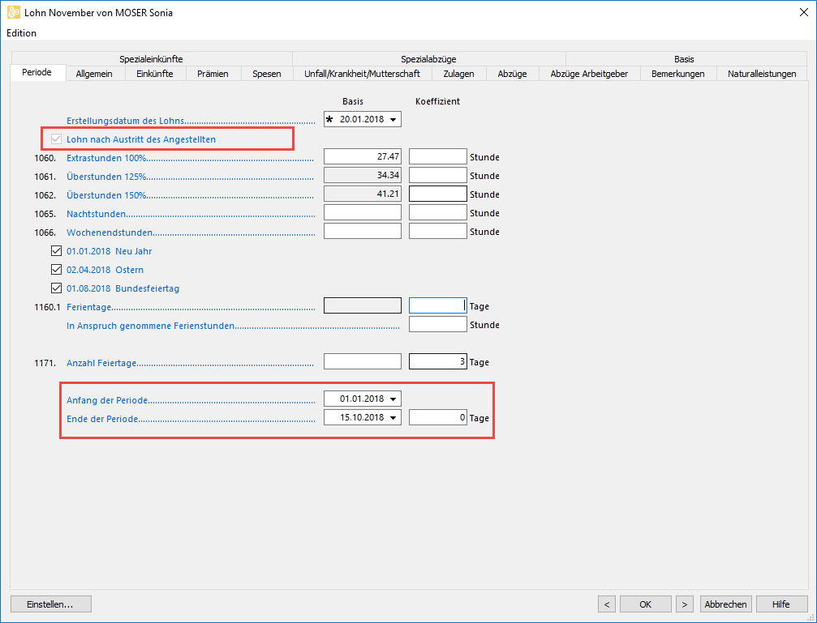Toggle Lohn nach Austritt des Angestellten checkbox
The image size is (817, 623).
(56, 139)
